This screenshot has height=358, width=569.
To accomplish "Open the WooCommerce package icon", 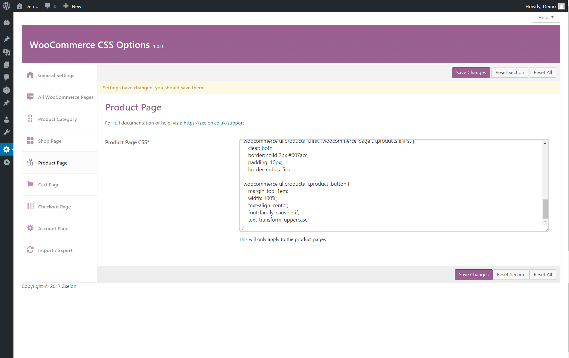I will click(7, 90).
